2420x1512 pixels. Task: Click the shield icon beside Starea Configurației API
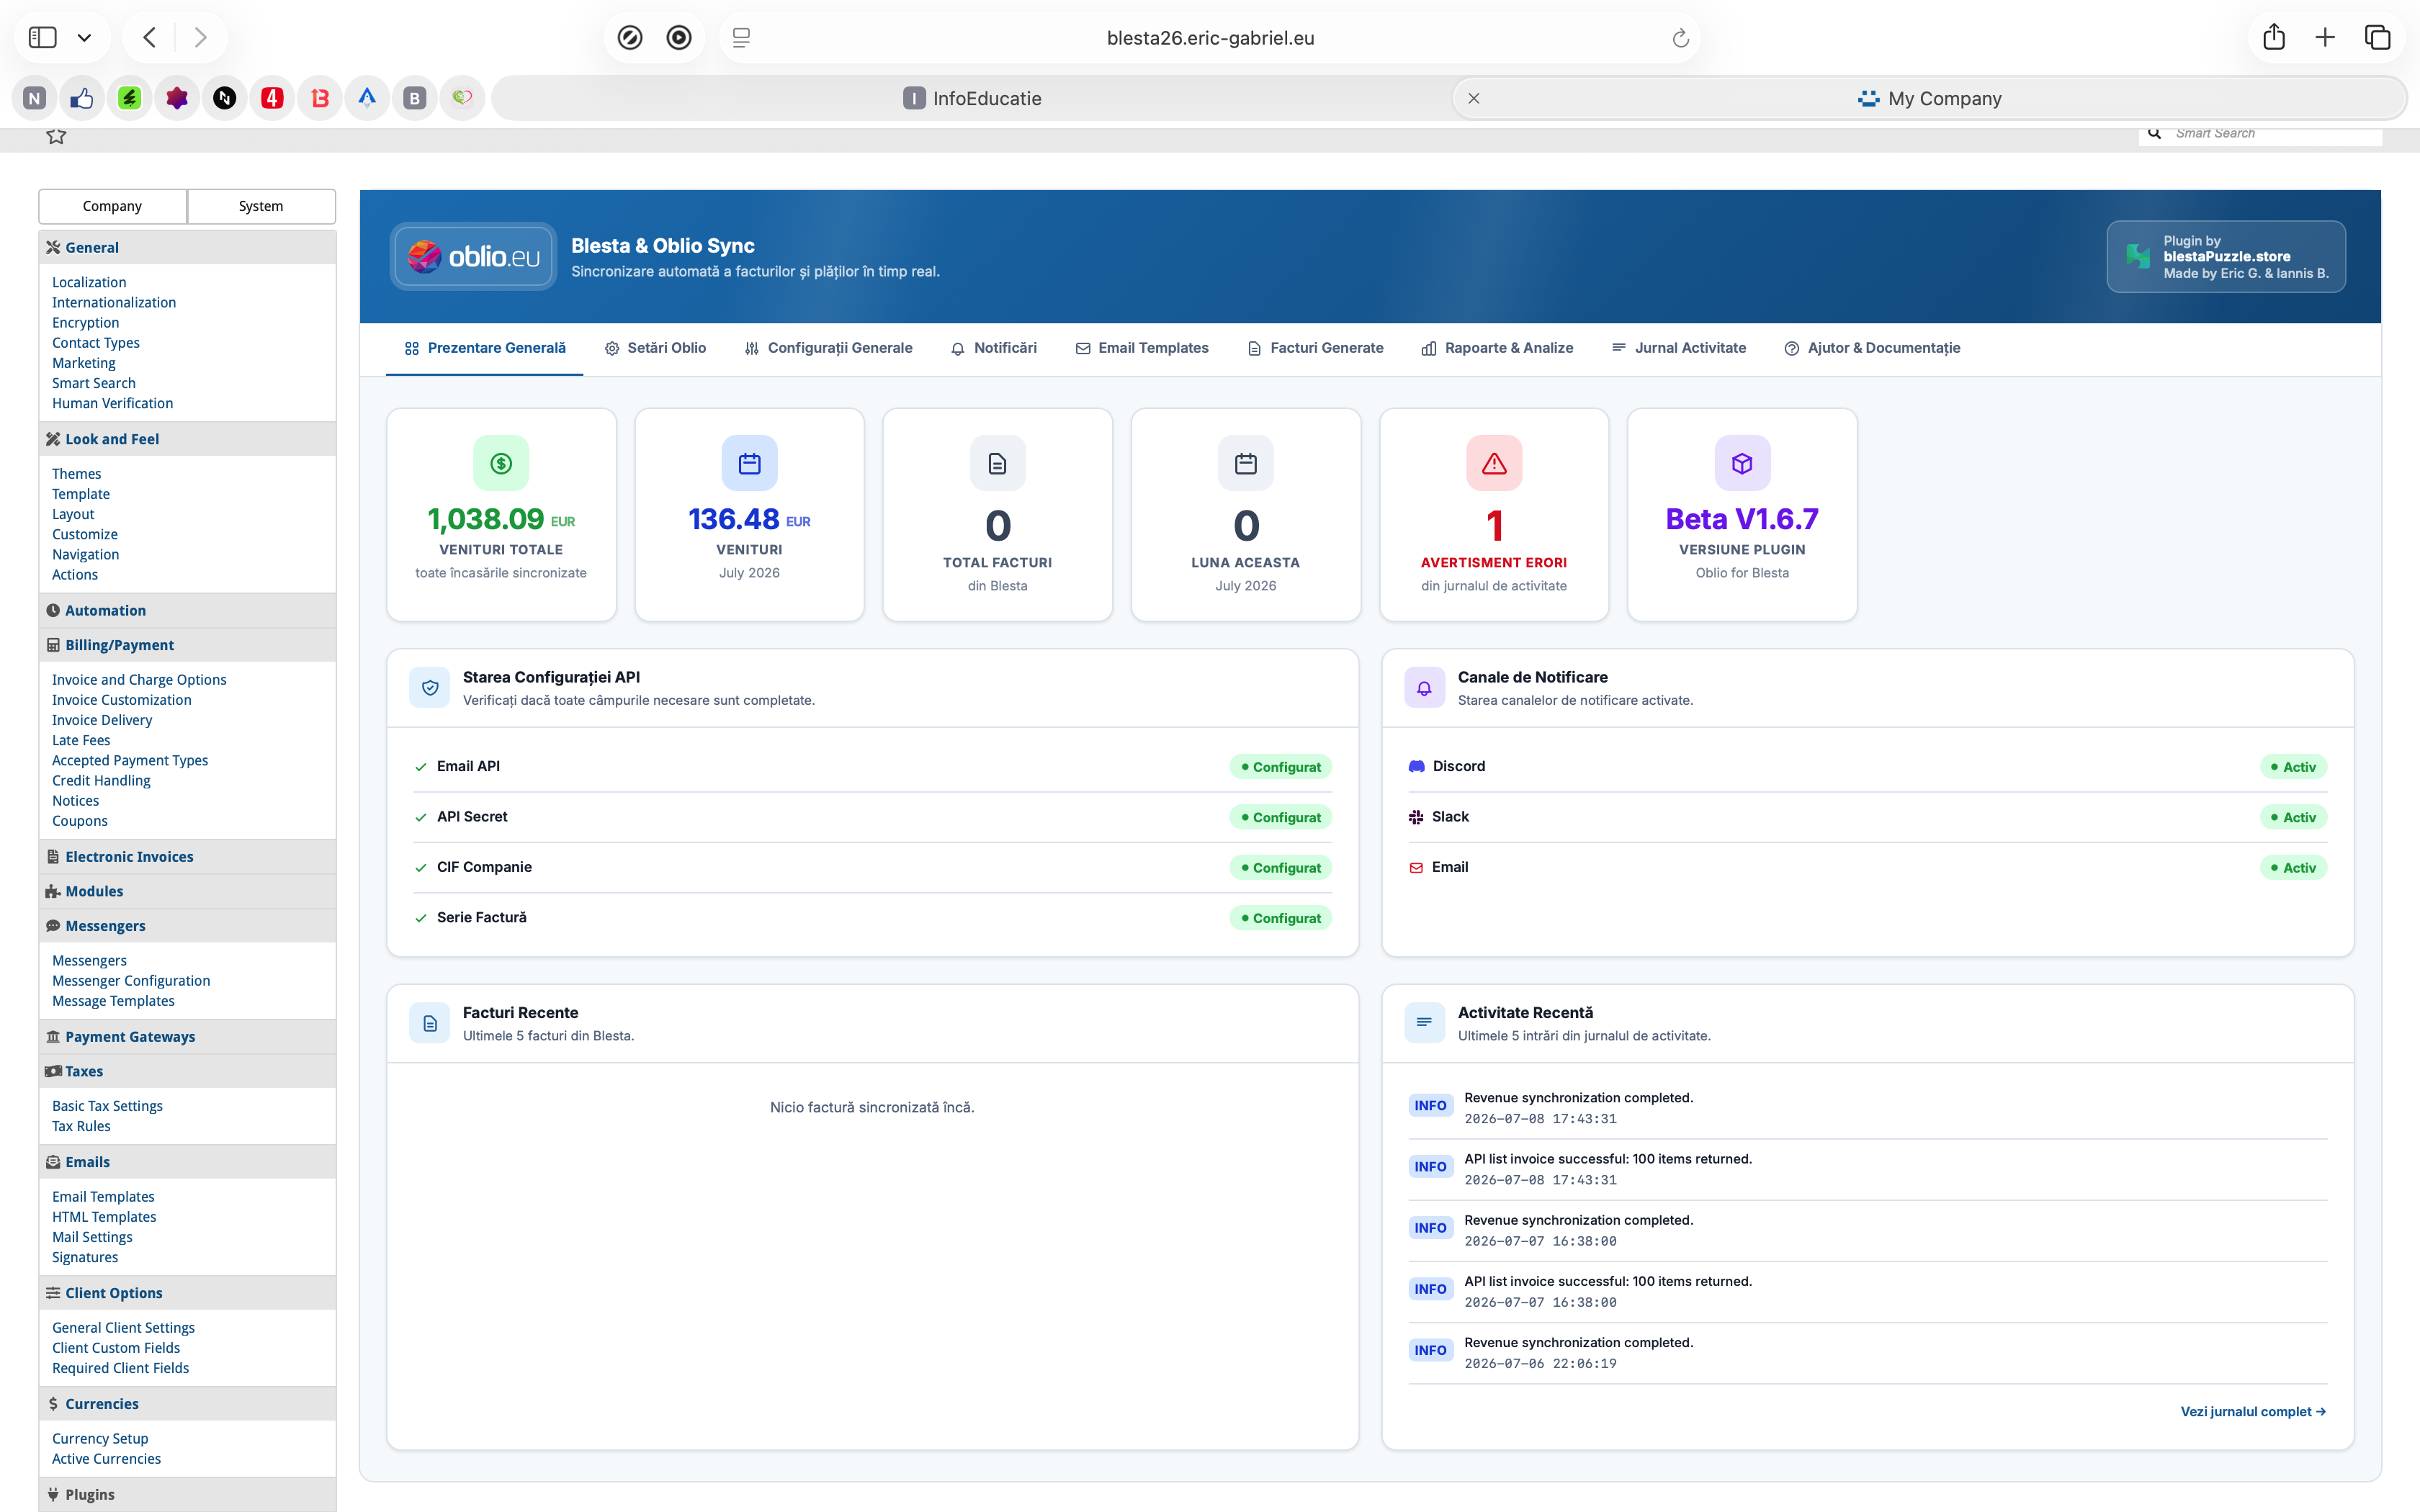click(x=430, y=687)
